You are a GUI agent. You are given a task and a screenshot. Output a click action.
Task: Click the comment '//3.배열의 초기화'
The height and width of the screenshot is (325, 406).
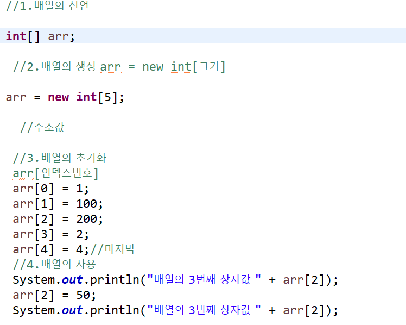point(60,158)
